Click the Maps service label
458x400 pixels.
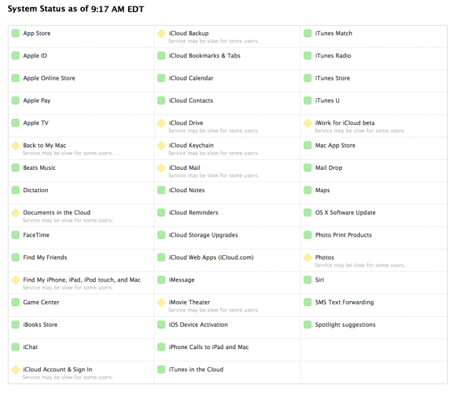322,191
